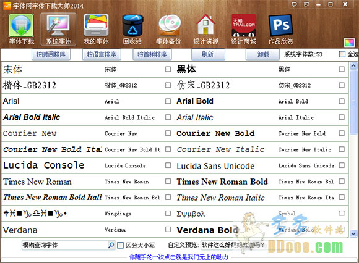The image size is (359, 263).
Task: Open the 回收站 recycle bin
Action: point(132,29)
